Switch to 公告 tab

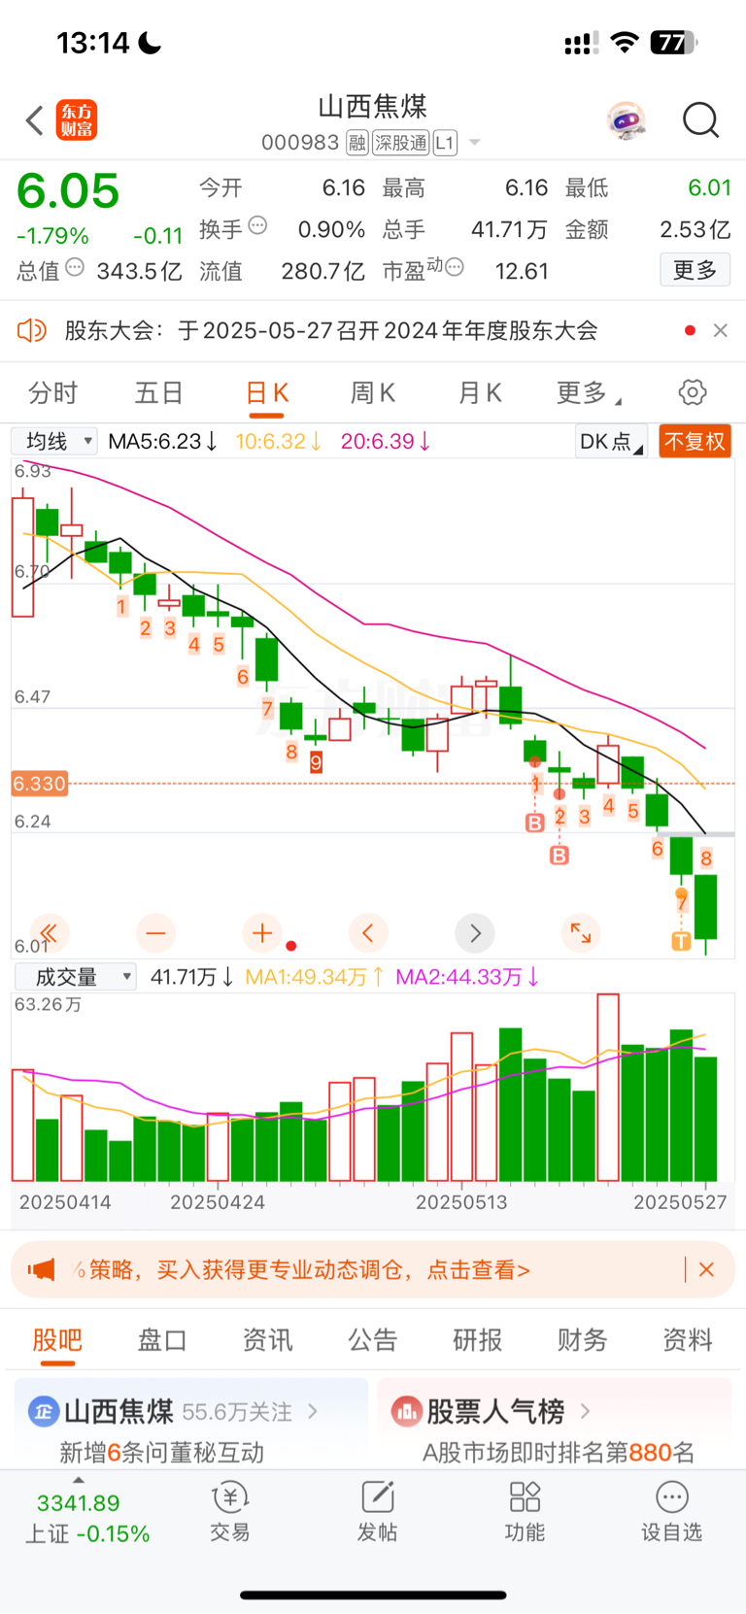pos(373,1340)
